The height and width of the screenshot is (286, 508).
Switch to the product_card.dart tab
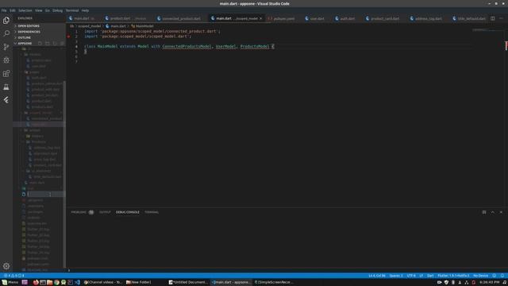(384, 18)
